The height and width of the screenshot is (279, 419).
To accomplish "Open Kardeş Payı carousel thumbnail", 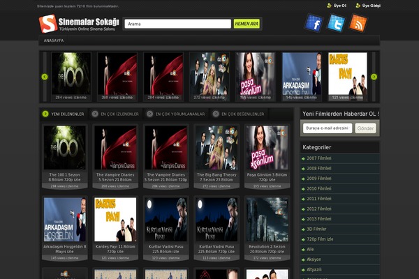I will tap(348, 76).
